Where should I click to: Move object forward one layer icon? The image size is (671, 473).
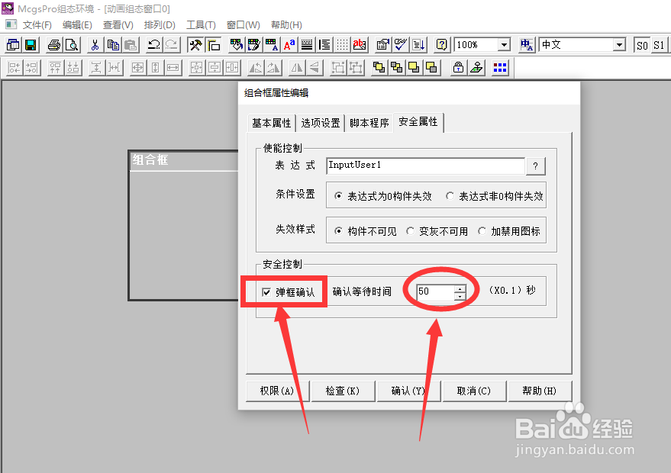tap(414, 68)
